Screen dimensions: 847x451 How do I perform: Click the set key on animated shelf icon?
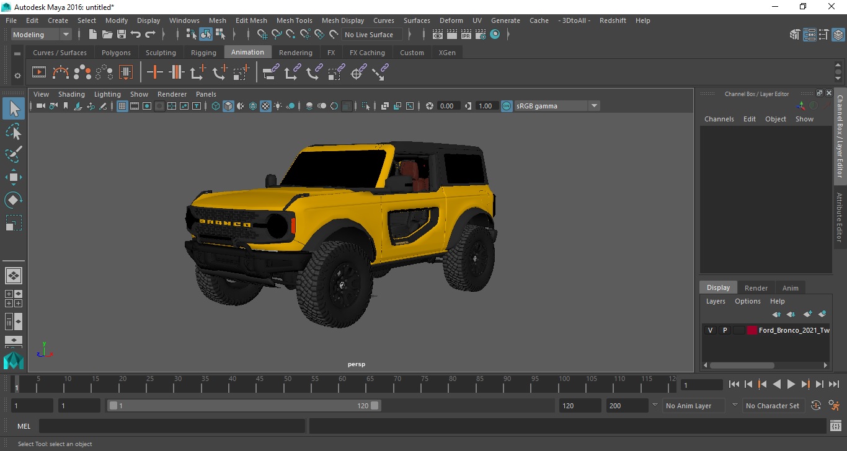[x=176, y=72]
